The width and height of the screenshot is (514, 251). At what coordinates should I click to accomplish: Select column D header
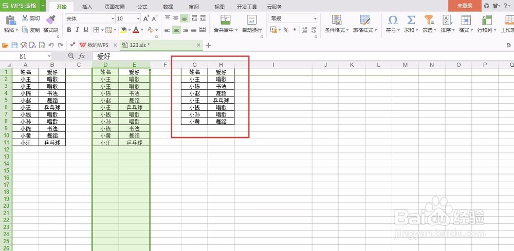(105, 65)
